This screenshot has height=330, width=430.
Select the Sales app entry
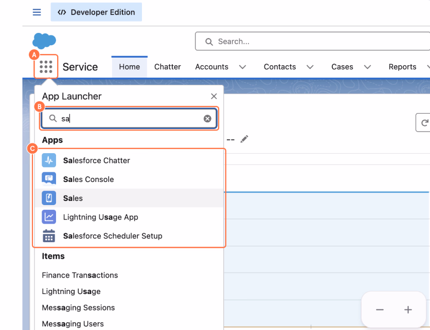click(129, 198)
